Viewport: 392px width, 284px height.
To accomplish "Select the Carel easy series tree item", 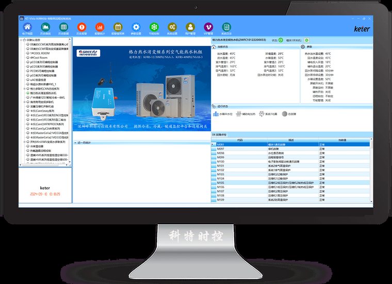I will (41, 111).
